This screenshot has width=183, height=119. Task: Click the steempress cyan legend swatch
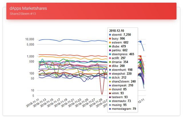tap(110, 54)
